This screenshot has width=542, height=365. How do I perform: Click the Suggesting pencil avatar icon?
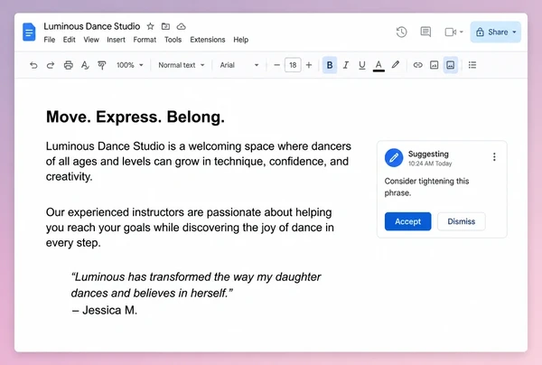point(394,157)
